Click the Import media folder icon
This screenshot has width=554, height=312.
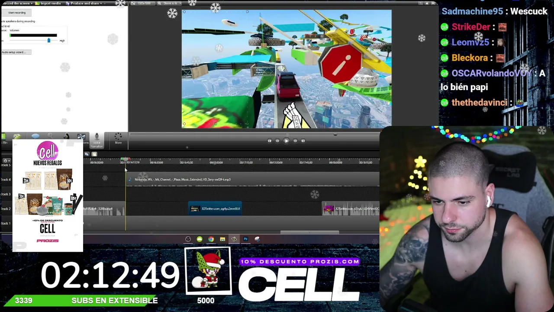coord(38,3)
